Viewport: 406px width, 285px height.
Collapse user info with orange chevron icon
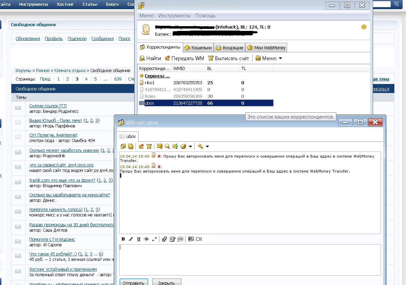pos(364,27)
